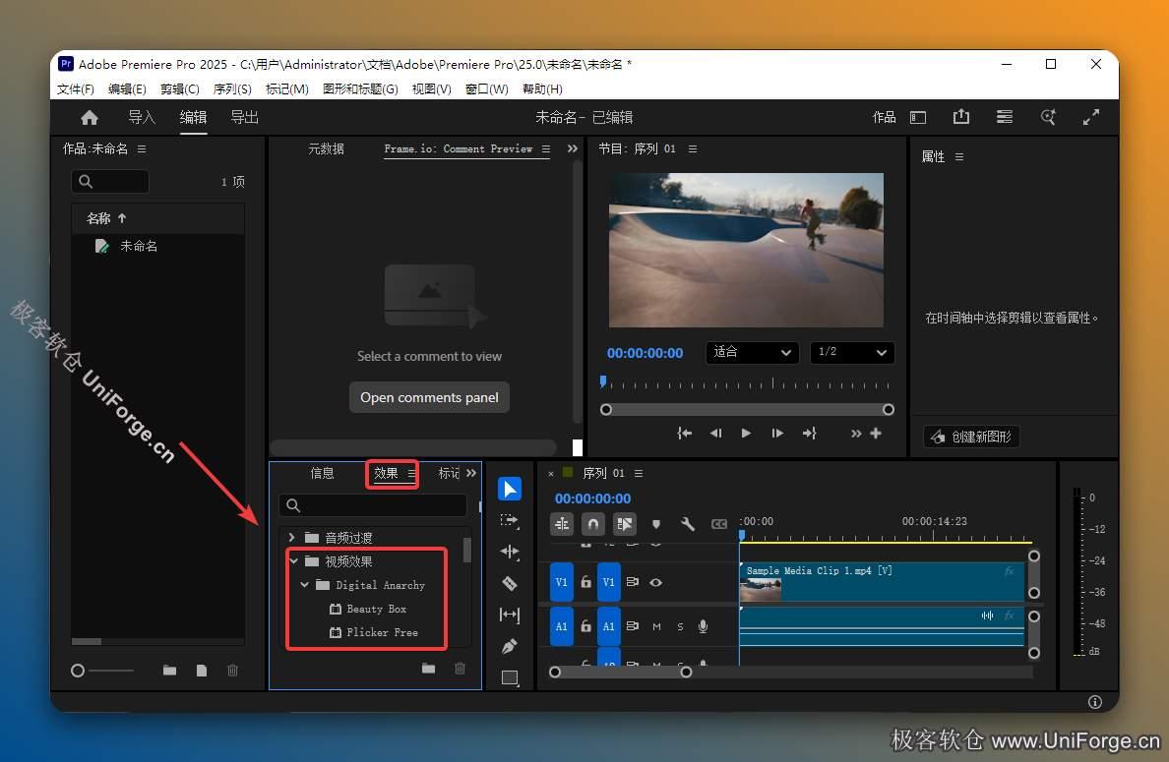
Task: Solo track A1
Action: pyautogui.click(x=680, y=626)
